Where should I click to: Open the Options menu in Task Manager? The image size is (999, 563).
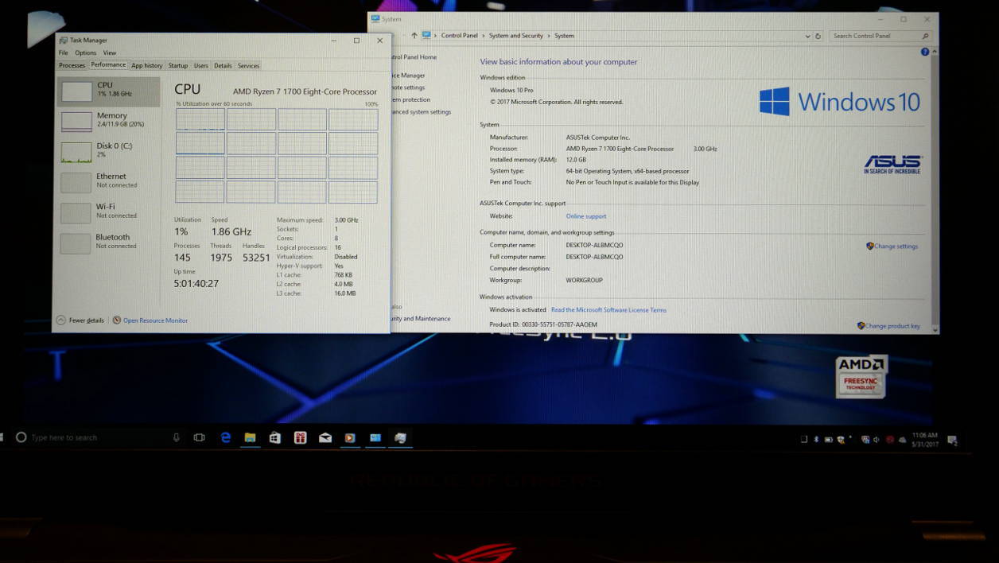pyautogui.click(x=86, y=53)
